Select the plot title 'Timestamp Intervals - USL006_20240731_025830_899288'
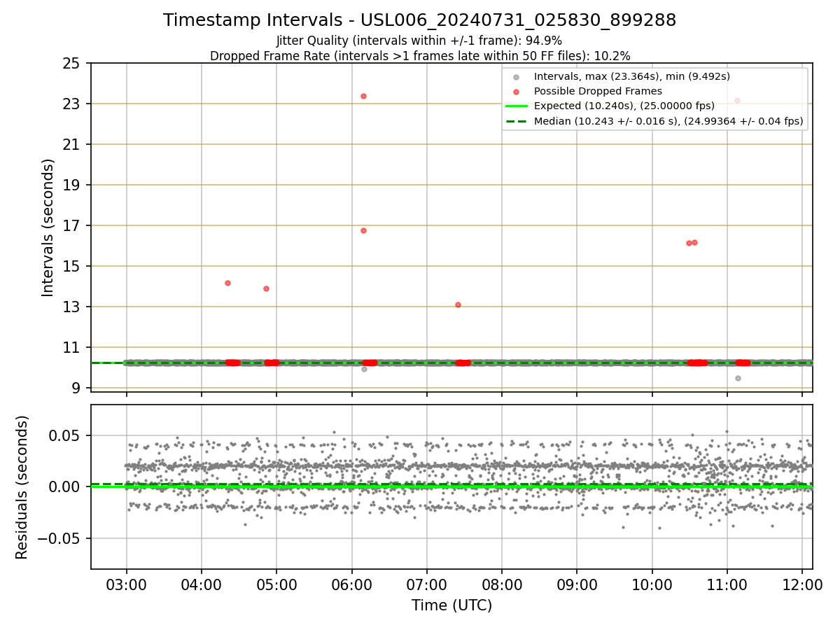 [x=420, y=20]
